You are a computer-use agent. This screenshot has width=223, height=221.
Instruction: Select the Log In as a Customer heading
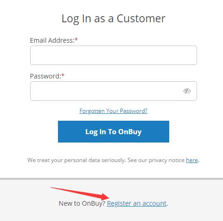[114, 19]
